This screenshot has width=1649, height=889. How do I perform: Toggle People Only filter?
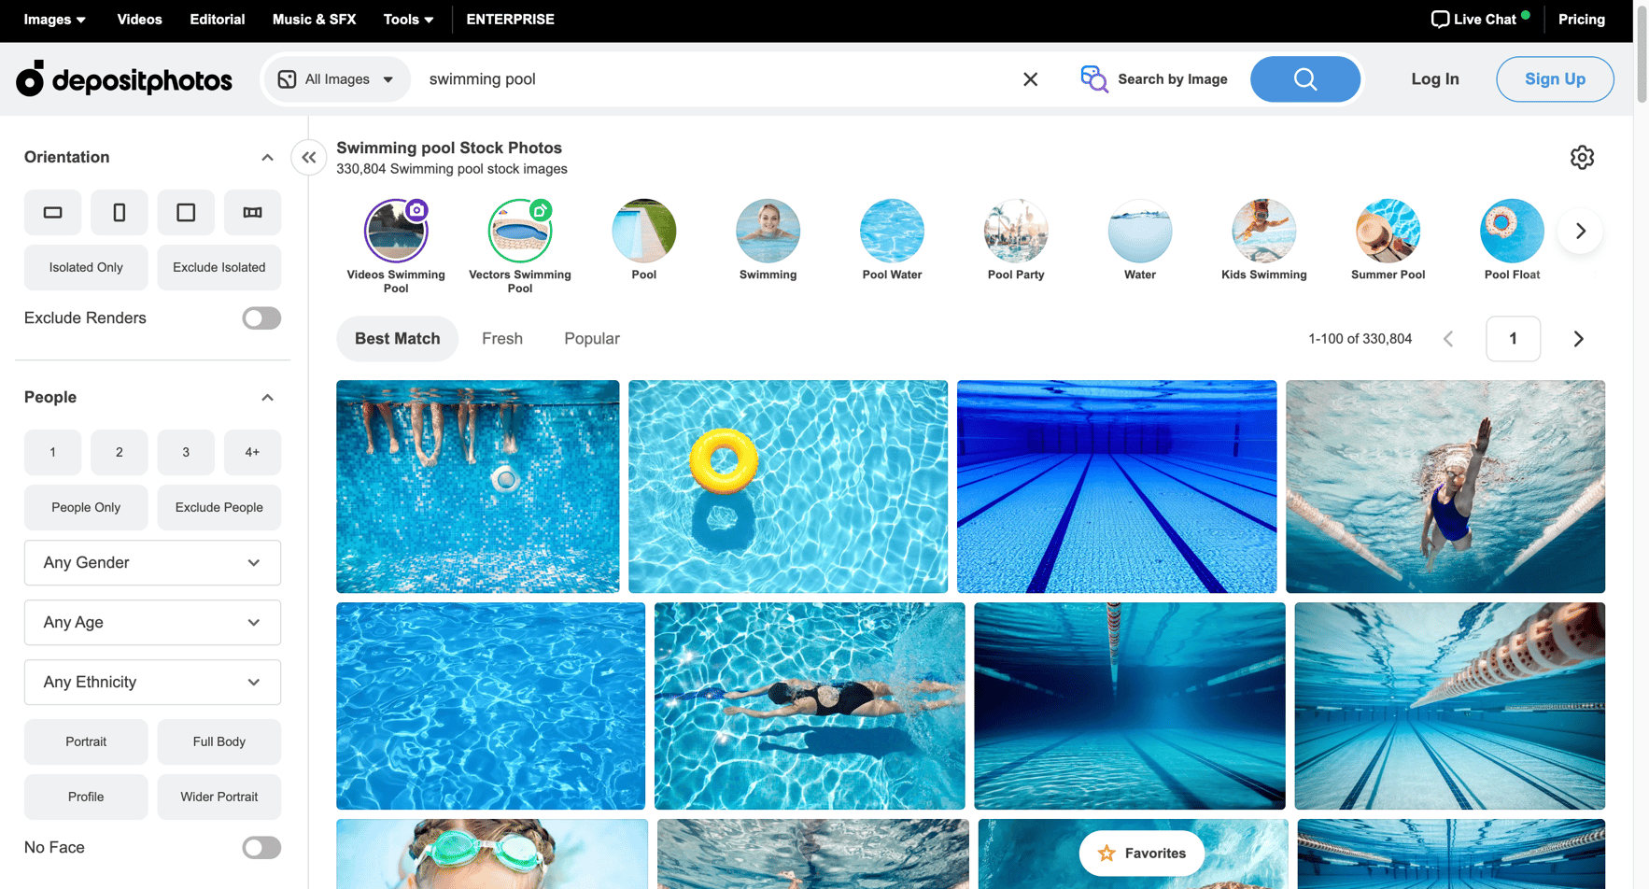[86, 507]
